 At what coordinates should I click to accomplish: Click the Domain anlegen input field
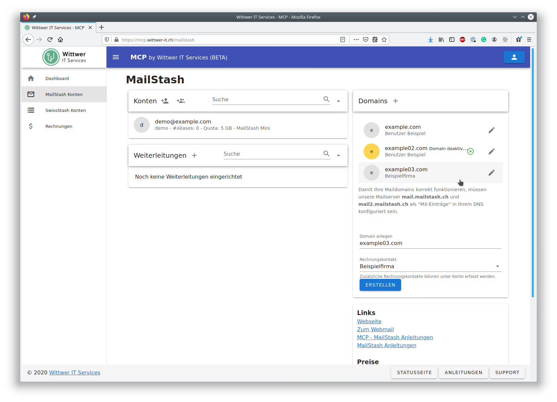430,243
